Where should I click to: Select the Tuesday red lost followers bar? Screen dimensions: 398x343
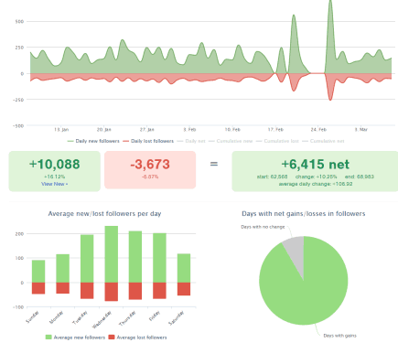point(87,291)
